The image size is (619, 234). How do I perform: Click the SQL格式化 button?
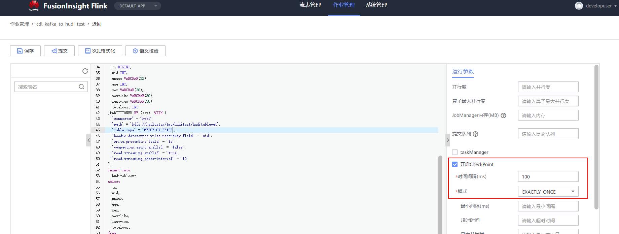click(x=100, y=51)
